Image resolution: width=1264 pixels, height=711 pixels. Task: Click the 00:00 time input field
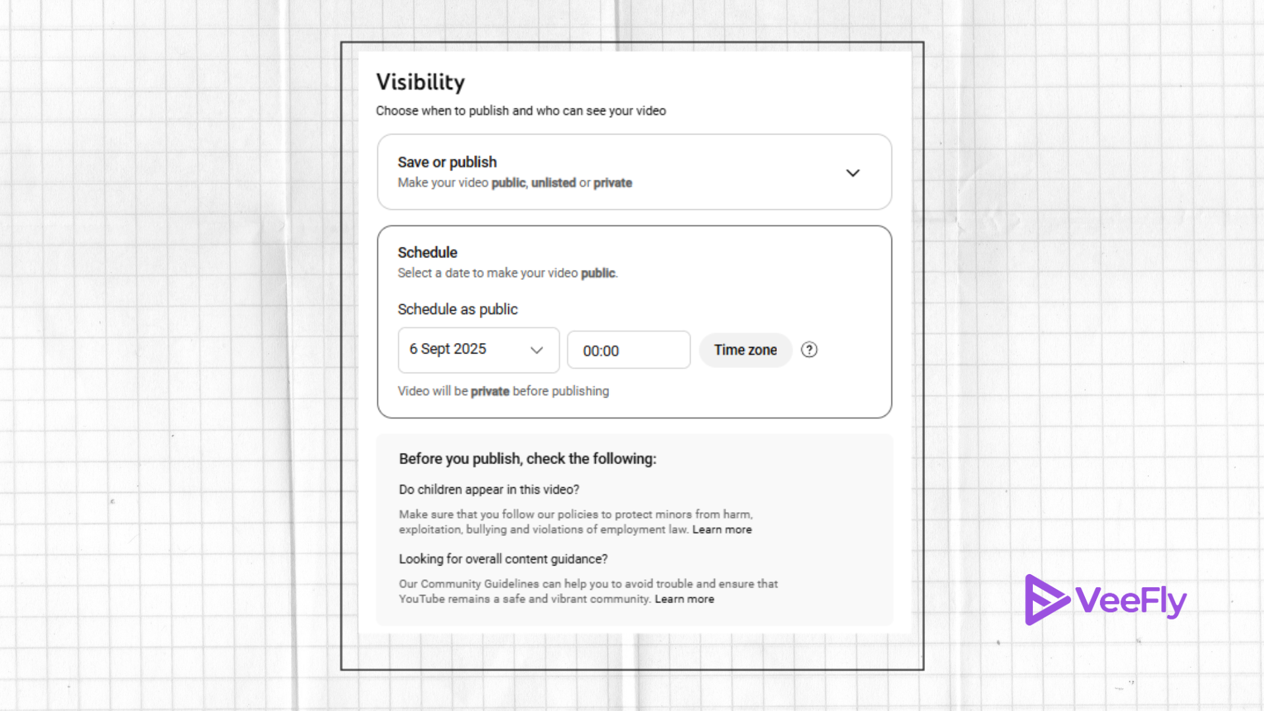(628, 350)
